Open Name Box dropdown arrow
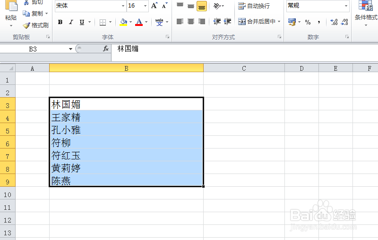This screenshot has height=240, width=378. click(70, 49)
